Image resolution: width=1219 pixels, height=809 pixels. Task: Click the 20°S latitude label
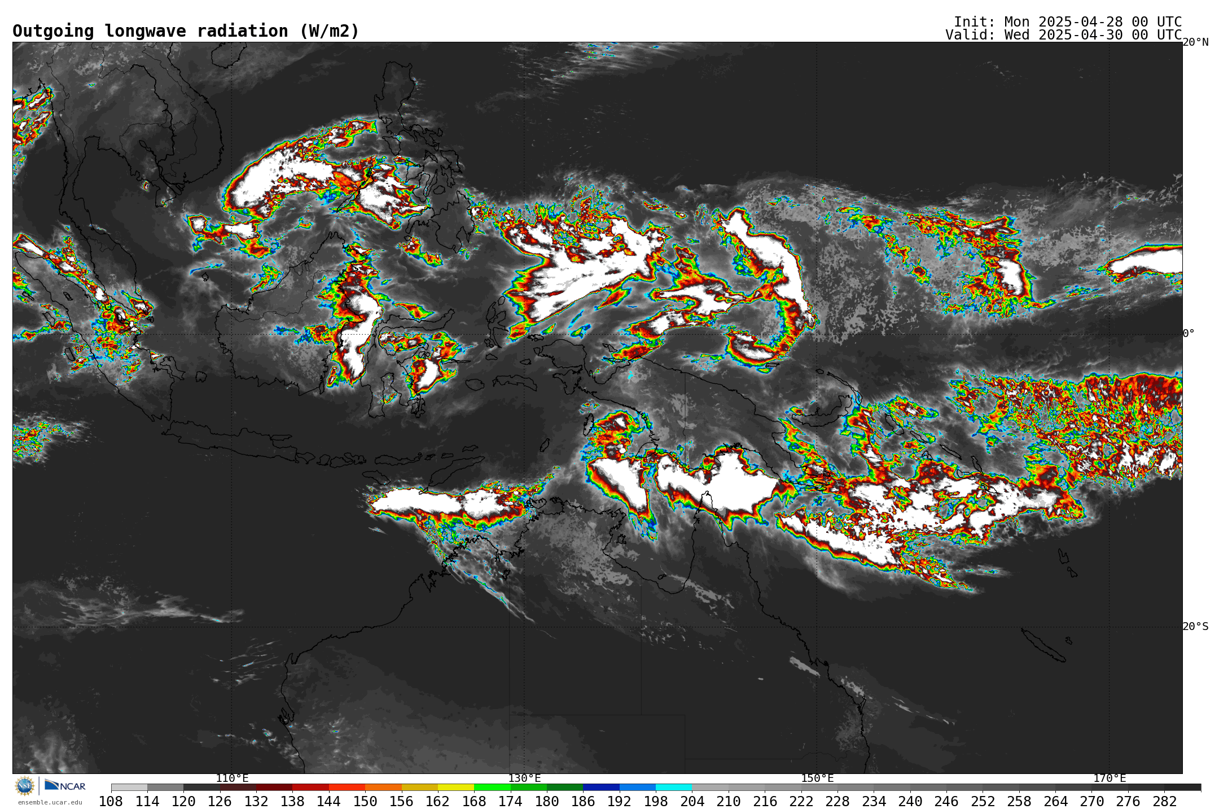tap(1195, 627)
